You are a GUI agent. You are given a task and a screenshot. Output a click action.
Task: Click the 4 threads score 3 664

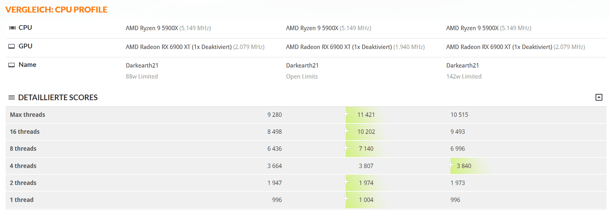tap(275, 166)
